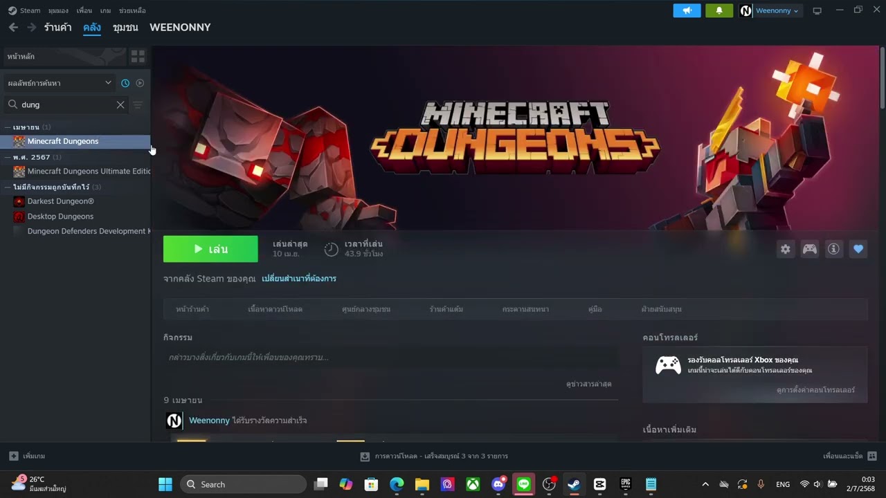The image size is (886, 498).
Task: Open notifications bell icon
Action: 719,10
